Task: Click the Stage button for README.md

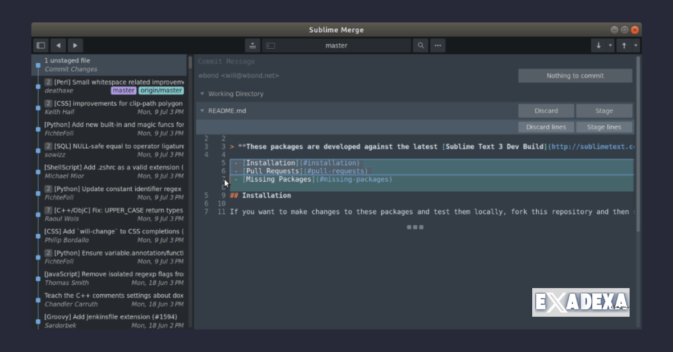Action: coord(604,110)
